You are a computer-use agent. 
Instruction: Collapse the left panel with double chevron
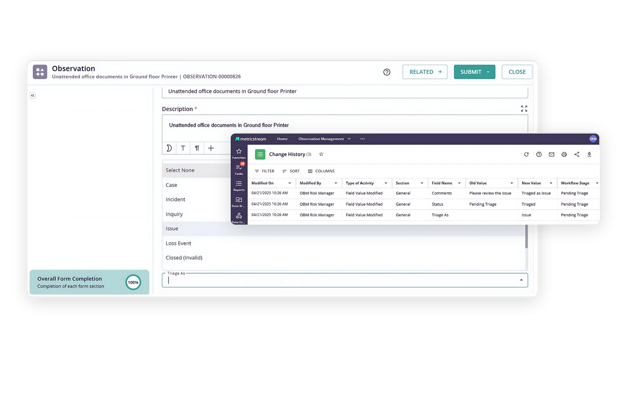32,95
